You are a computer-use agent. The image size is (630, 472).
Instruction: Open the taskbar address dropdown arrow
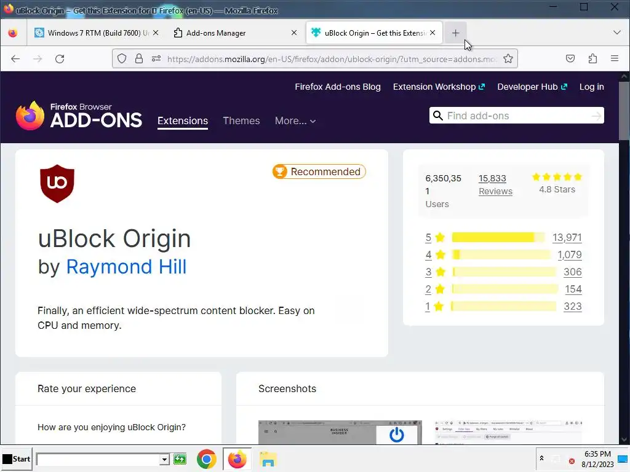click(x=164, y=459)
